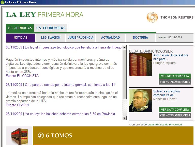
Task: Click the author name Bringas, Myriam
Action: click(164, 63)
